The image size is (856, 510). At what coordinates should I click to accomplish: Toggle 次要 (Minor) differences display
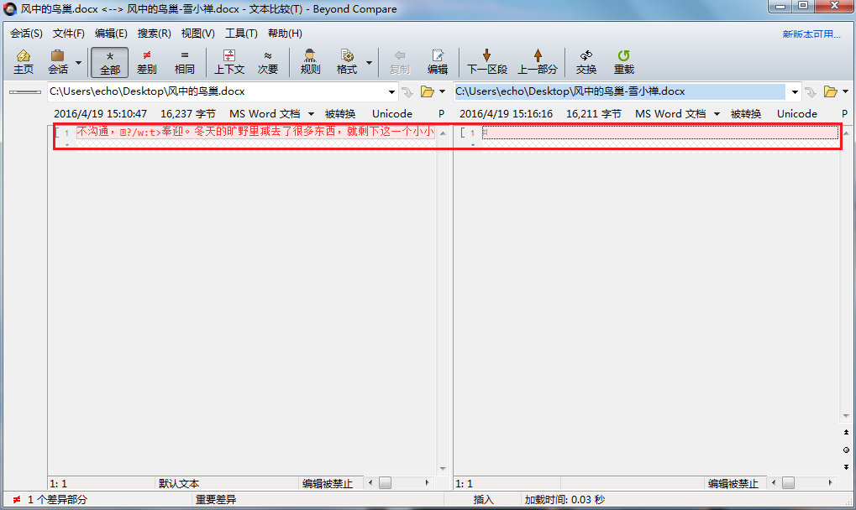[x=268, y=61]
